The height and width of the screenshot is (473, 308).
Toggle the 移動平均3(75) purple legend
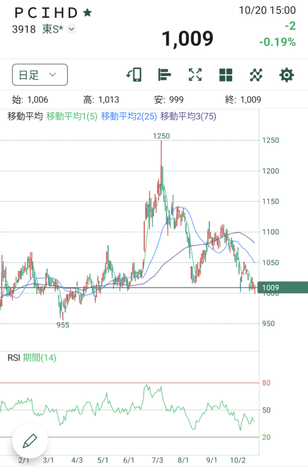(x=188, y=117)
